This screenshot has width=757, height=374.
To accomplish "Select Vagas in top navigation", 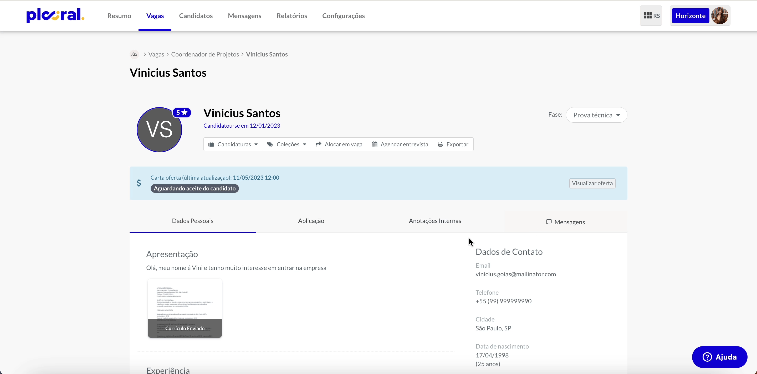I will (155, 15).
